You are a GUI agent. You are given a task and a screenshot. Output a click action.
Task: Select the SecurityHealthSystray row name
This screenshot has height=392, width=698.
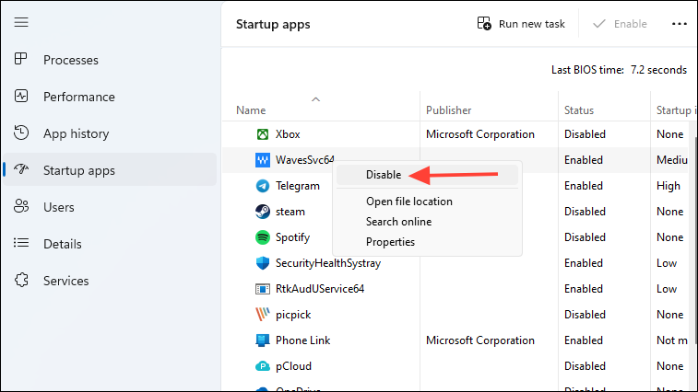point(328,263)
